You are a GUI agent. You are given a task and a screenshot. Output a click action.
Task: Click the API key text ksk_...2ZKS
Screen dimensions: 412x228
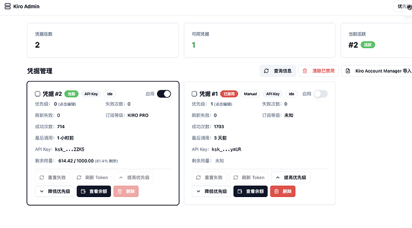click(x=70, y=149)
